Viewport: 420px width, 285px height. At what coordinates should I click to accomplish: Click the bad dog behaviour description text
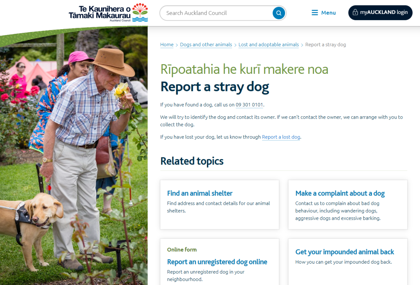point(338,211)
